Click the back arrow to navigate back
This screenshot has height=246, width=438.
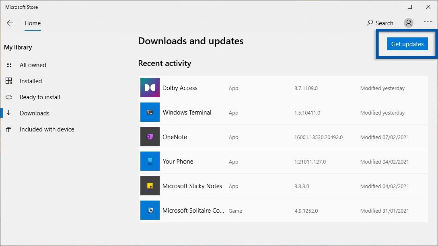(x=10, y=23)
